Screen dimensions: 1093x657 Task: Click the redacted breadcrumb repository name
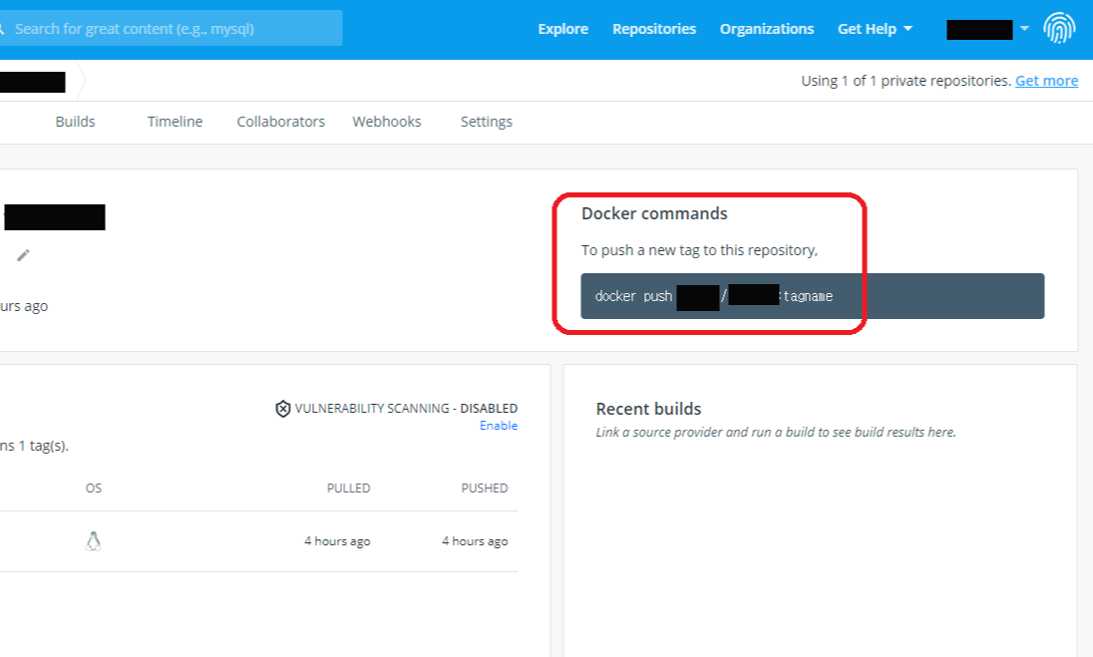coord(32,82)
